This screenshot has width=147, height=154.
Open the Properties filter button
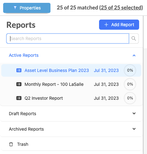27,8
